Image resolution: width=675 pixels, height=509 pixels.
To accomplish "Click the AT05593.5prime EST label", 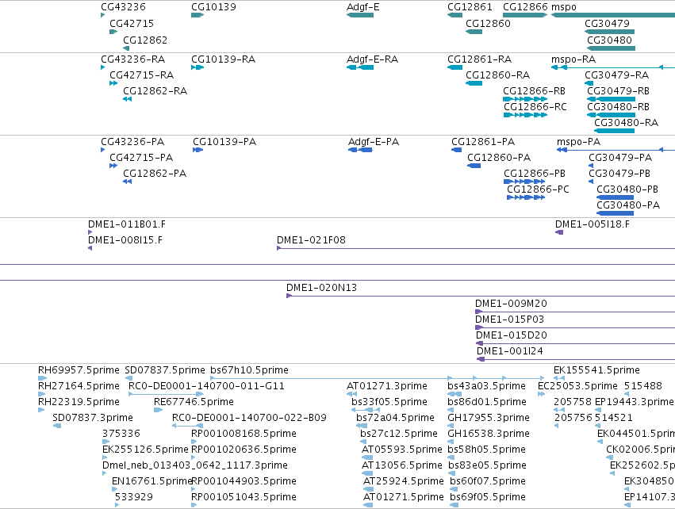I will [x=401, y=450].
